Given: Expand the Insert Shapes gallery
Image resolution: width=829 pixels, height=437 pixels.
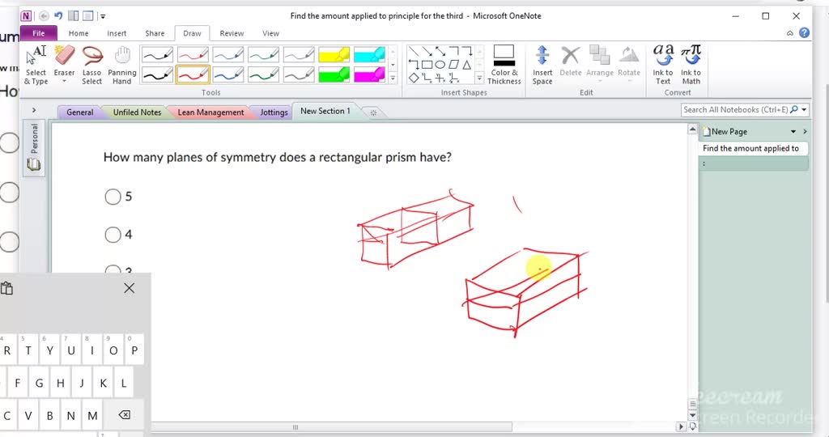Looking at the screenshot, I should click(x=478, y=78).
